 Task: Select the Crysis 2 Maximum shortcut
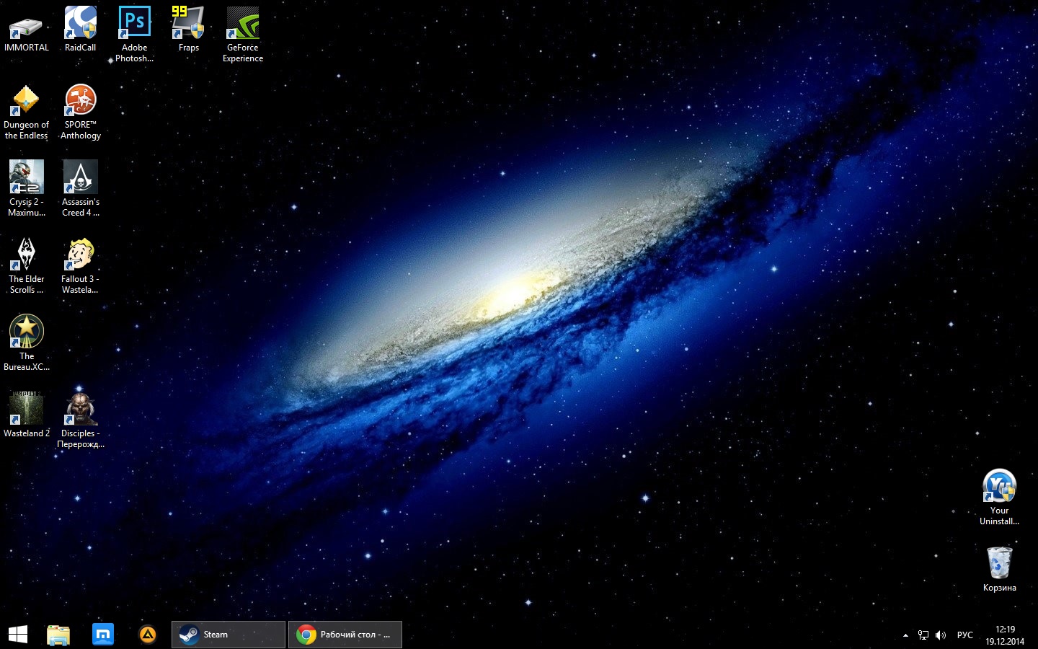(26, 178)
